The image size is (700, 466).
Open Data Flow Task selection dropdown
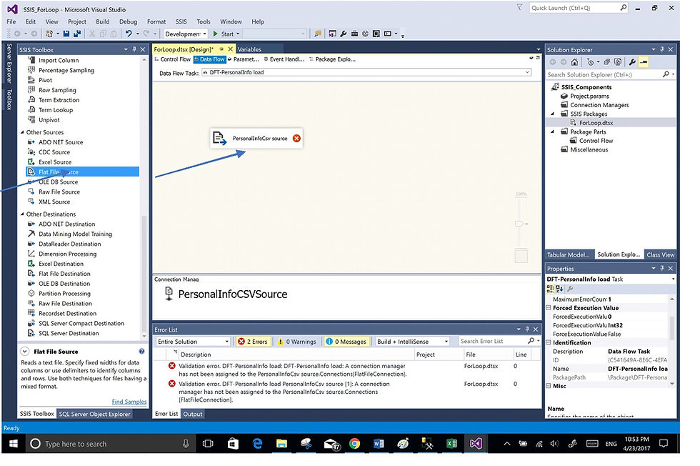click(x=527, y=72)
